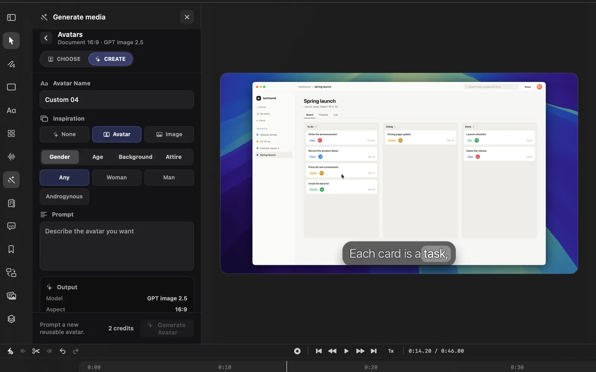The width and height of the screenshot is (596, 372).
Task: Open the audio waveform panel
Action: point(11,157)
